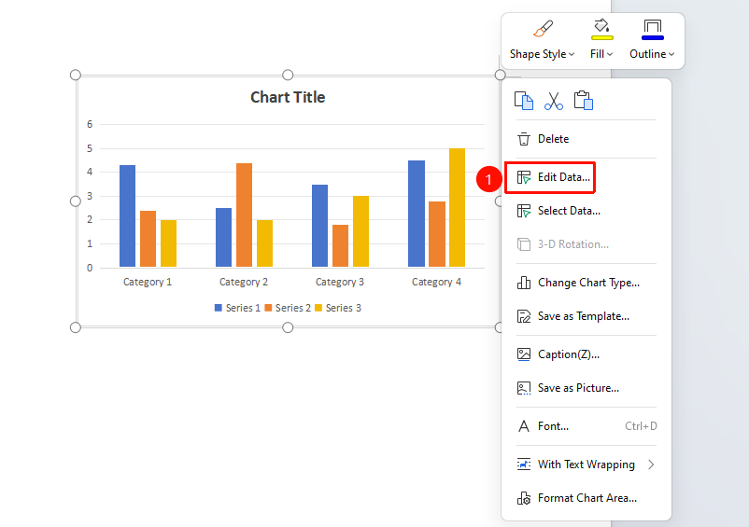This screenshot has width=749, height=527.
Task: Expand the Shape Style dropdown arrow
Action: 572,54
